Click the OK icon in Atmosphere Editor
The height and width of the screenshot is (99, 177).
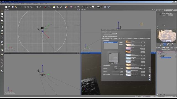tap(150, 68)
